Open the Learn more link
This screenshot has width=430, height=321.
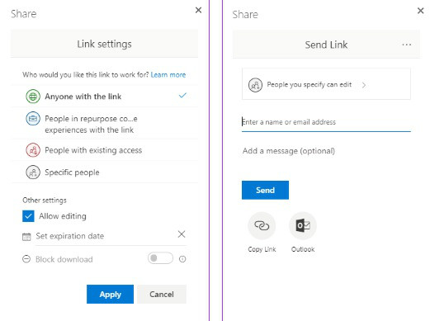pos(168,75)
